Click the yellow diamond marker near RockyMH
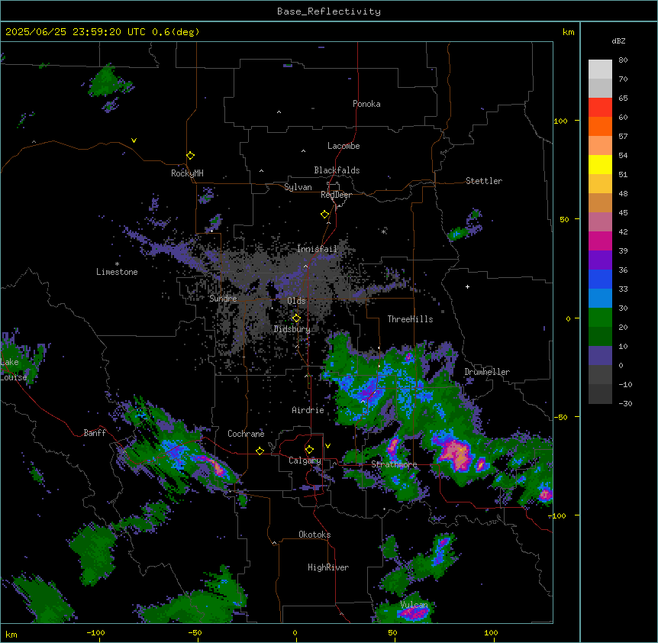658x643 pixels. pos(190,156)
